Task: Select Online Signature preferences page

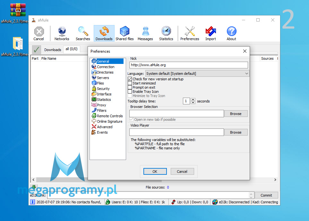Action: point(107,121)
